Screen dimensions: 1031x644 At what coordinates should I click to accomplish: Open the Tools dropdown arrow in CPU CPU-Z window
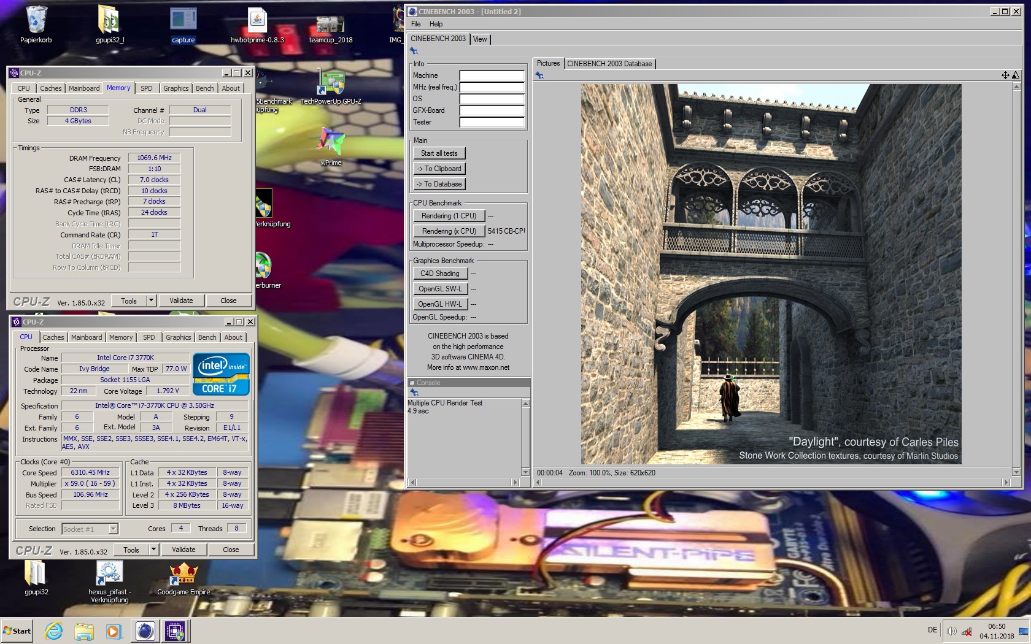click(153, 550)
